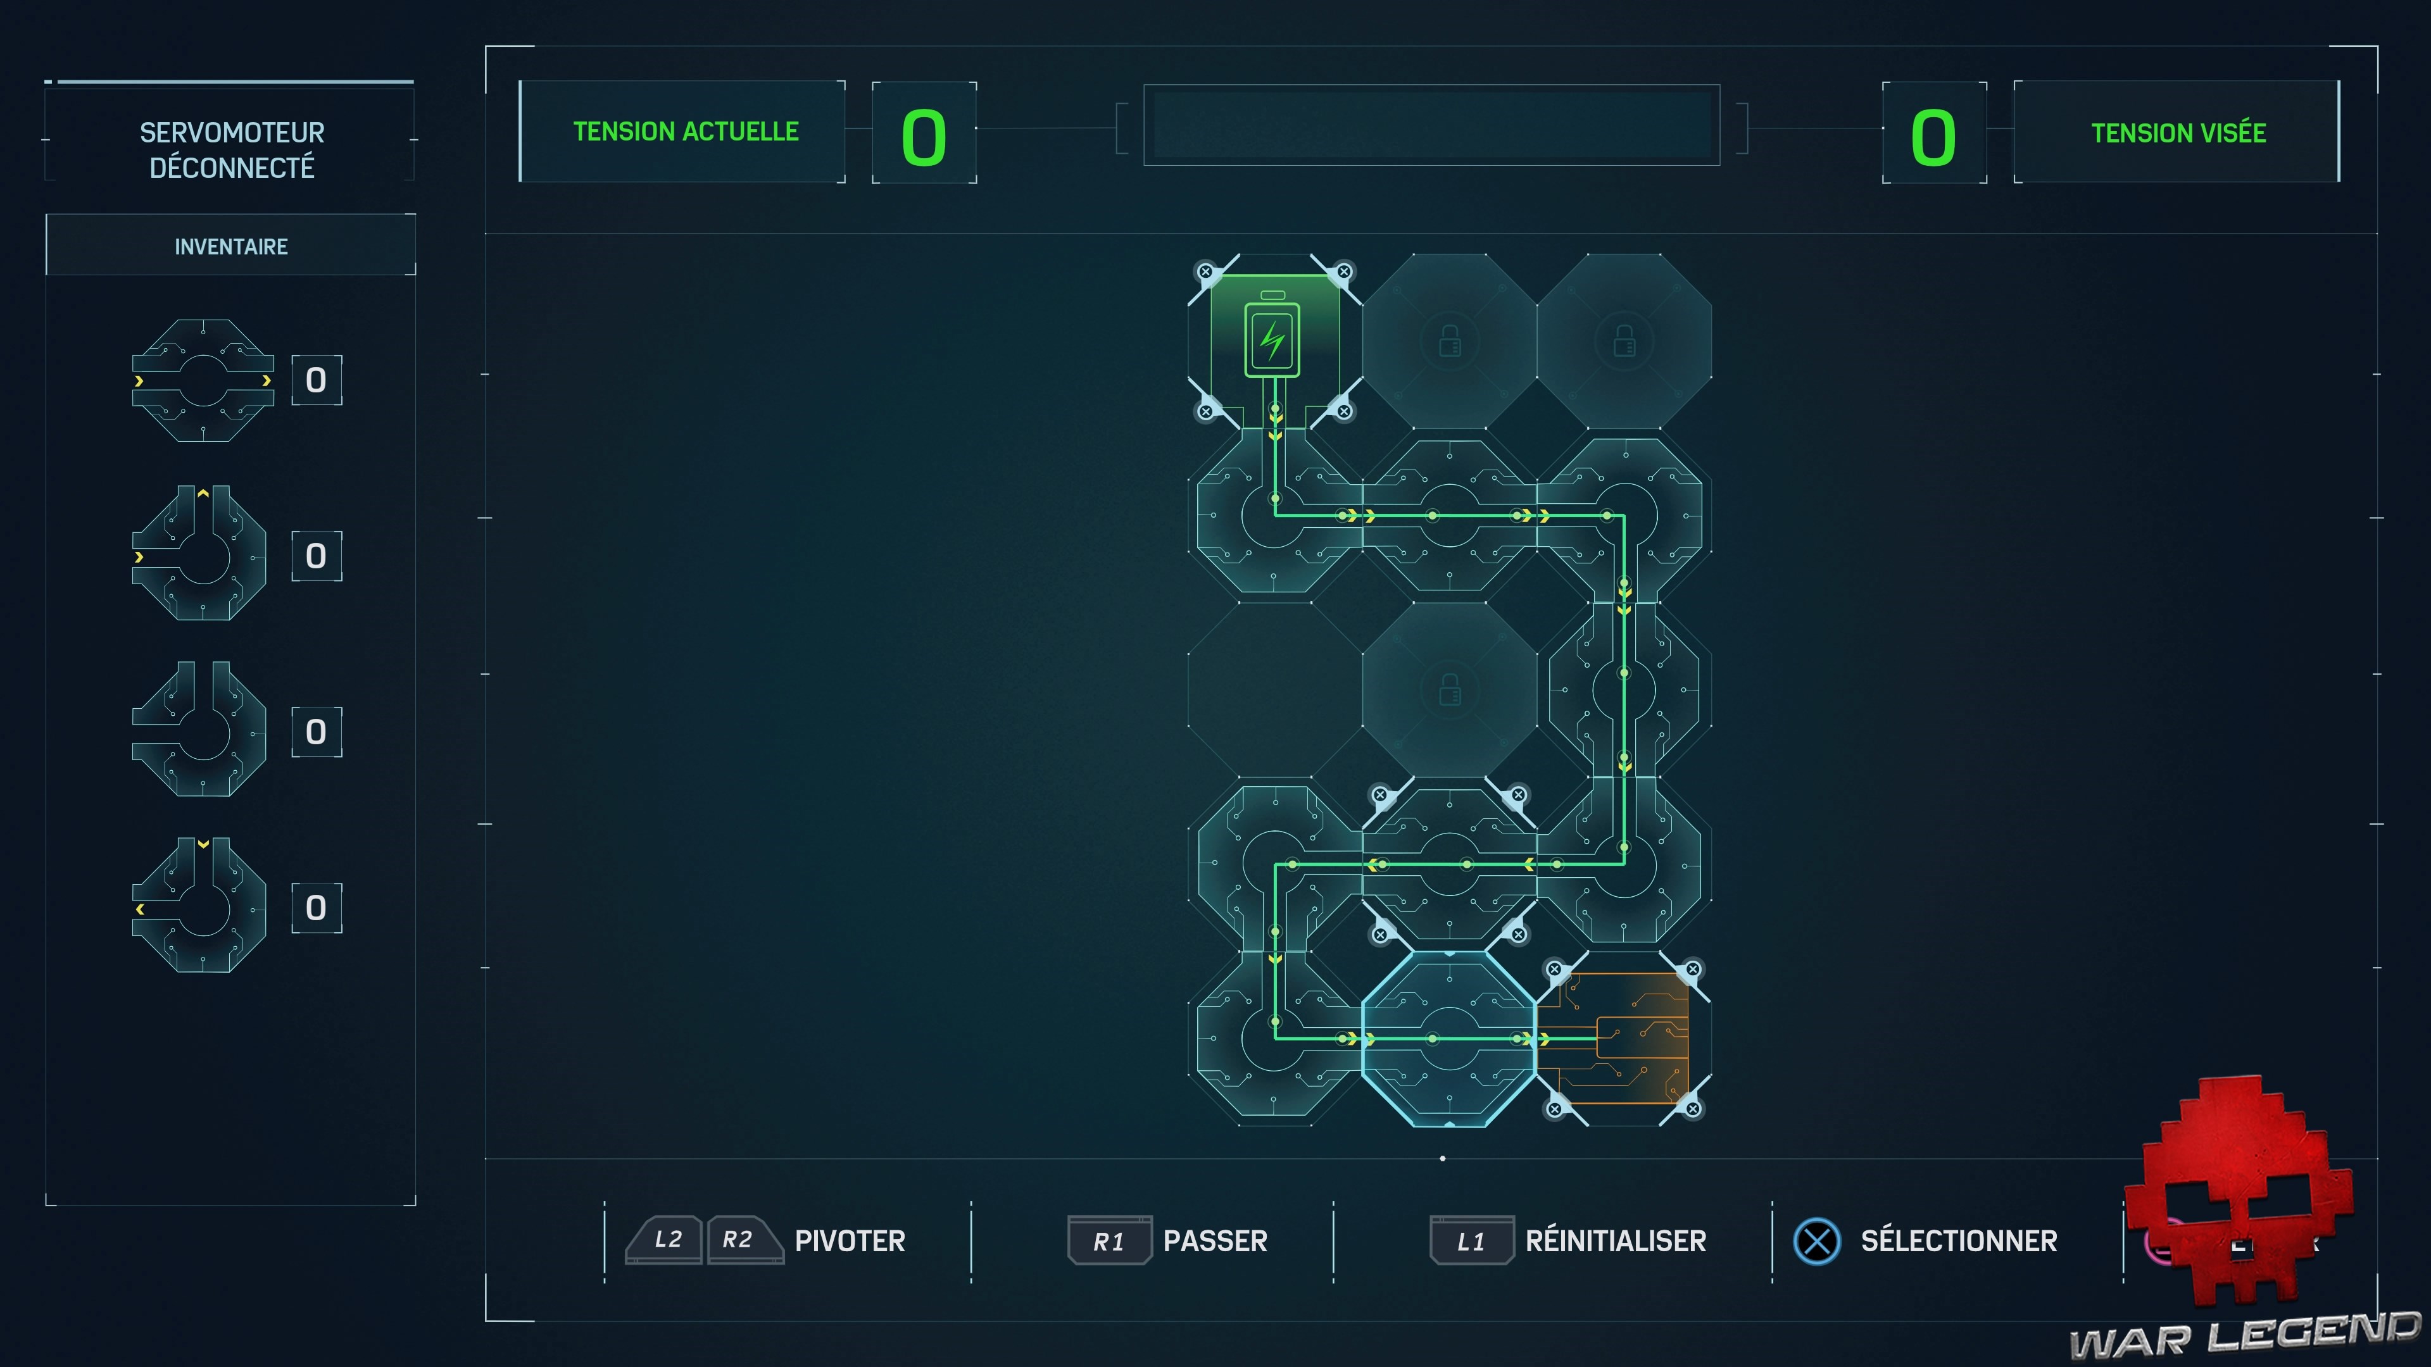Screen dimensions: 2431x1367
Task: Click the TENSION ACTUELLE value box
Action: click(x=924, y=133)
